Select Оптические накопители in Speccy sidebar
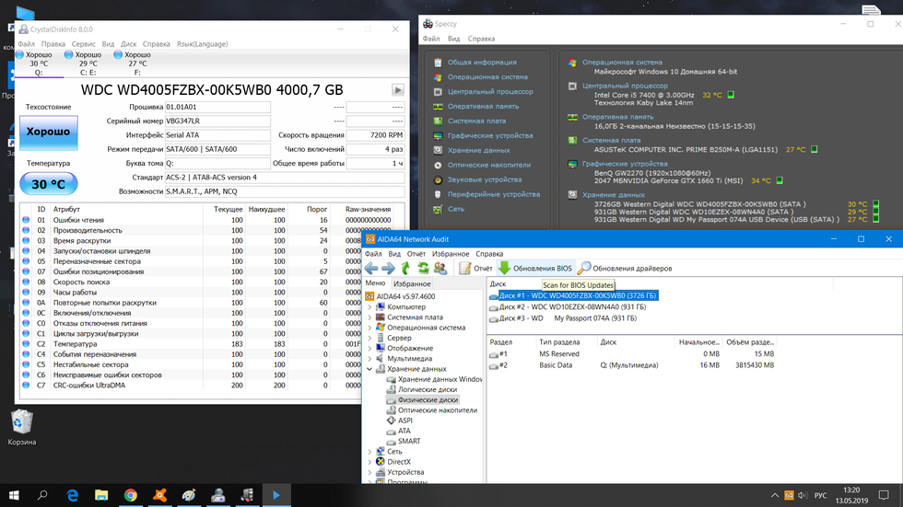903x507 pixels. pyautogui.click(x=489, y=165)
